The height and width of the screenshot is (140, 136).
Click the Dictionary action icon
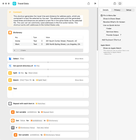coord(10,32)
